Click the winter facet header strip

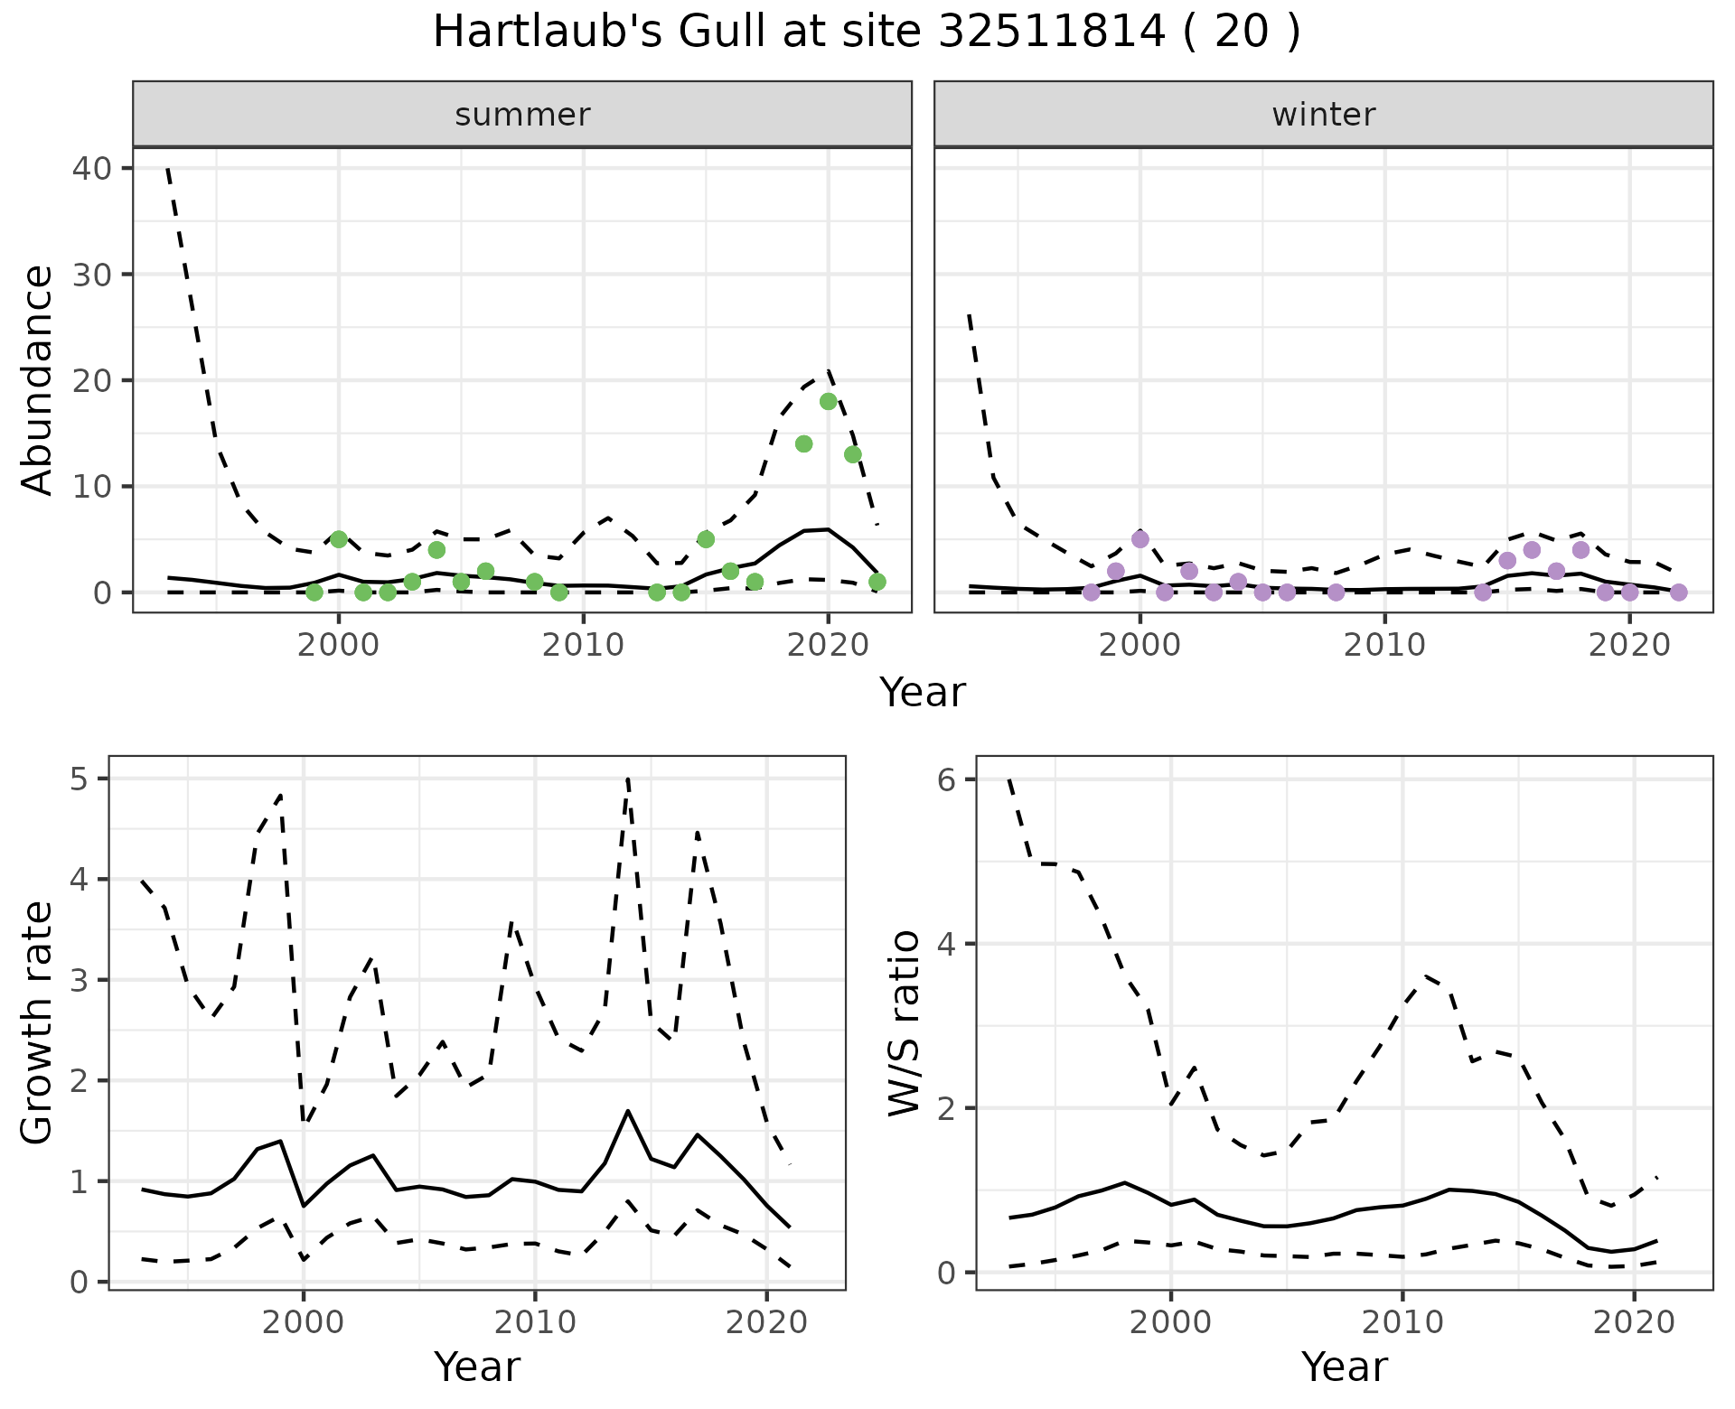coord(1323,115)
